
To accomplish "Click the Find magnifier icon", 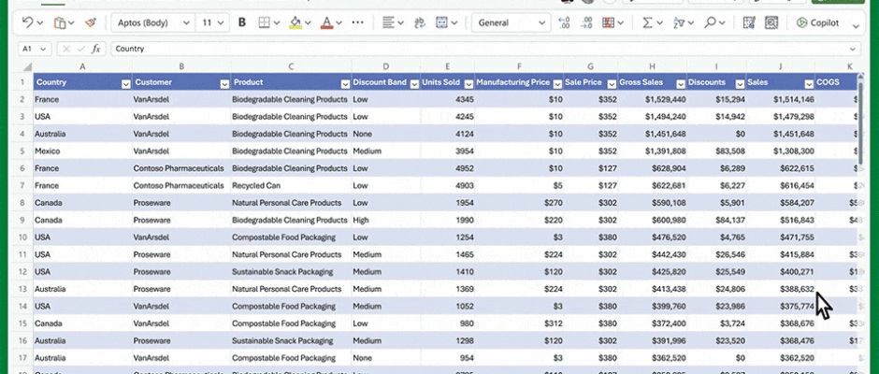I will (711, 22).
